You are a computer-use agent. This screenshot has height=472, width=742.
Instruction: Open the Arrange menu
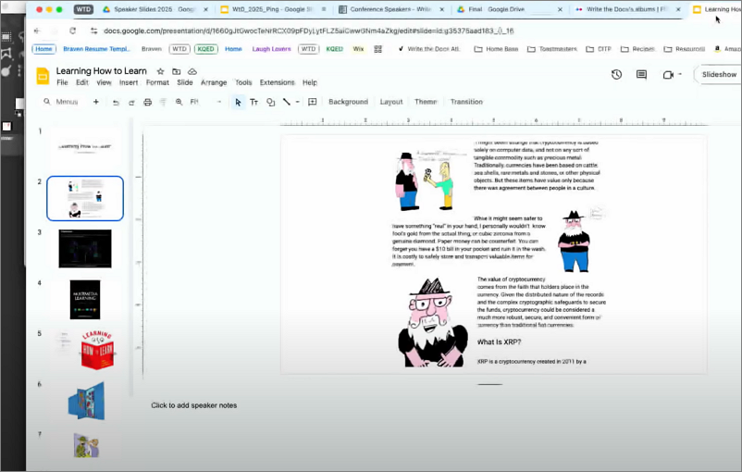[214, 82]
